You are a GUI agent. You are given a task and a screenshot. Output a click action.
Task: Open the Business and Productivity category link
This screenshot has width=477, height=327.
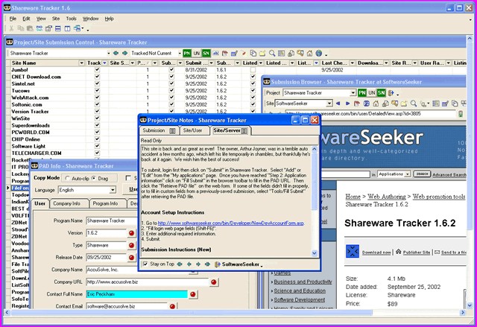[x=304, y=282]
